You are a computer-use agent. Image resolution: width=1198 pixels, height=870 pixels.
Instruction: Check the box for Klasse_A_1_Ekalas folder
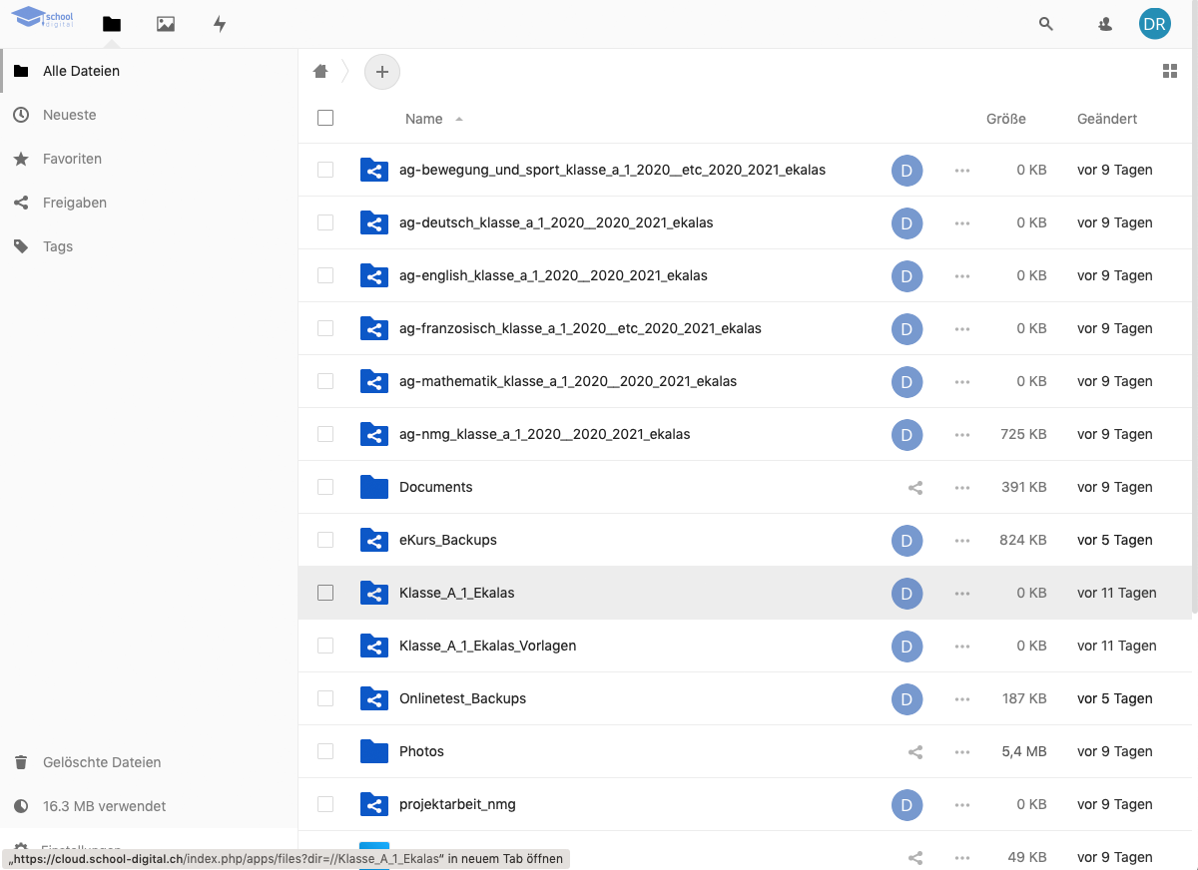(x=325, y=593)
